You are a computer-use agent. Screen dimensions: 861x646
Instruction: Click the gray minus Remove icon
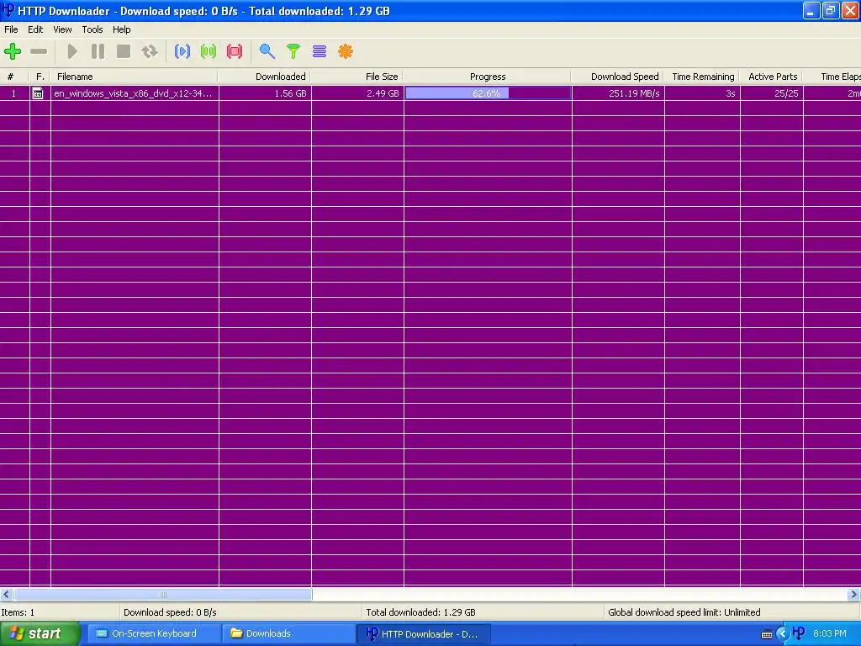click(x=39, y=51)
